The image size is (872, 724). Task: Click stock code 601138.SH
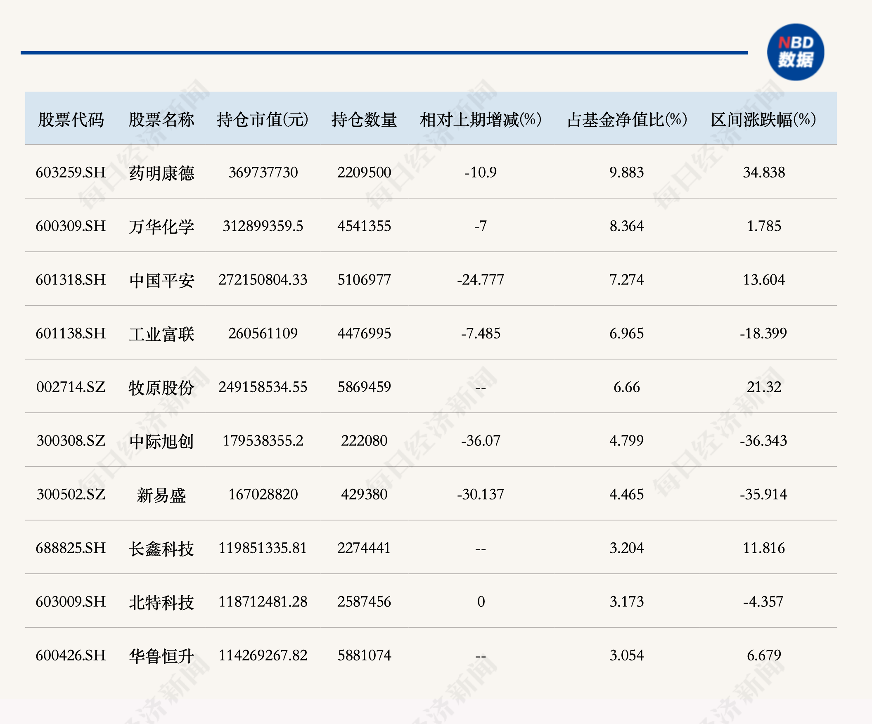[71, 333]
